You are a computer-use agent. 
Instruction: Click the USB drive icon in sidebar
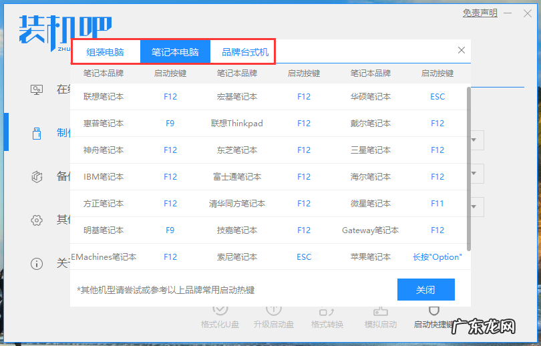[37, 133]
